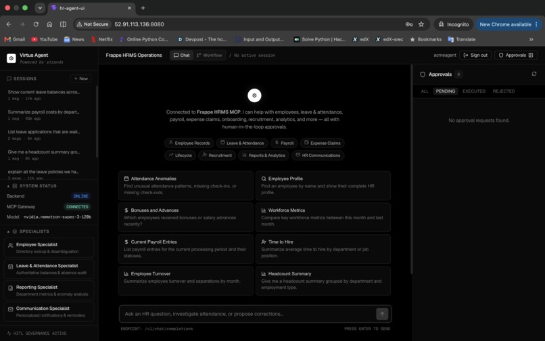Open the browser side panel icon
The image size is (545, 341).
pyautogui.click(x=64, y=24)
